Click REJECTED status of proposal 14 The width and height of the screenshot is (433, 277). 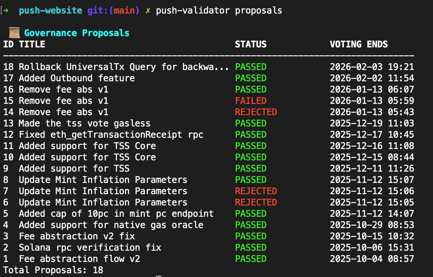pyautogui.click(x=256, y=112)
